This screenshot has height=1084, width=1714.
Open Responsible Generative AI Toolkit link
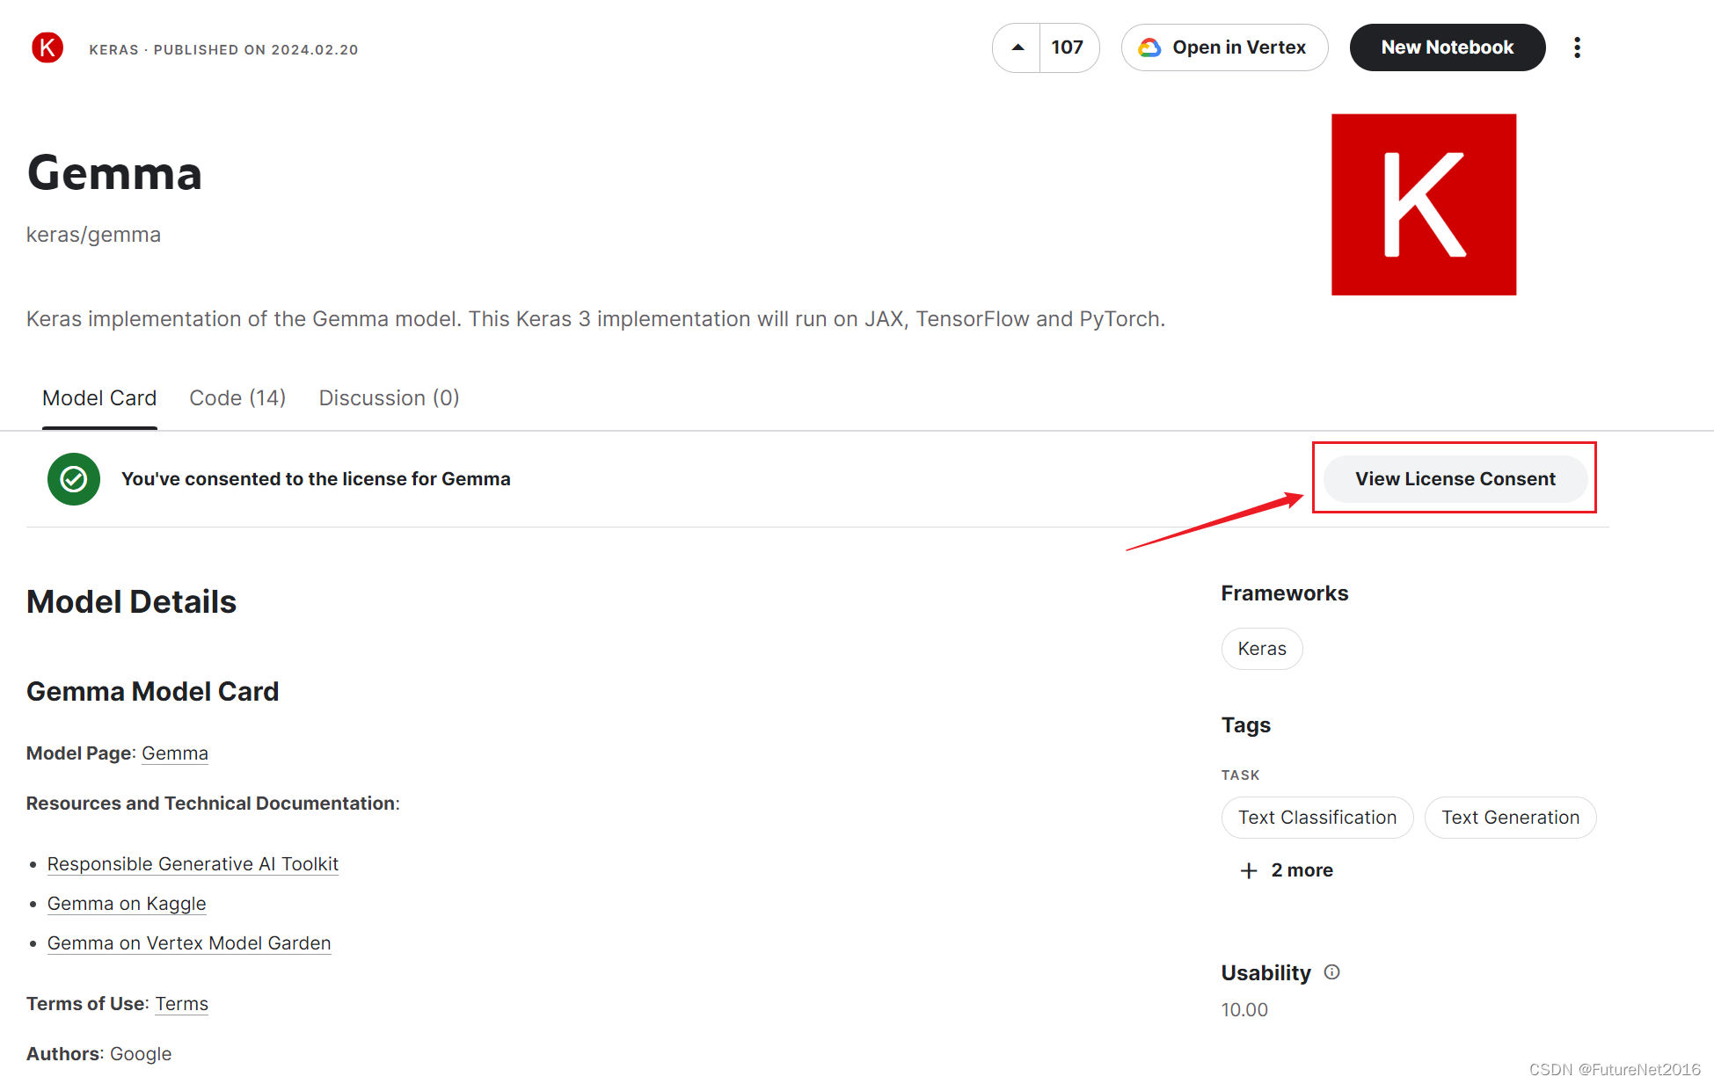(x=193, y=864)
